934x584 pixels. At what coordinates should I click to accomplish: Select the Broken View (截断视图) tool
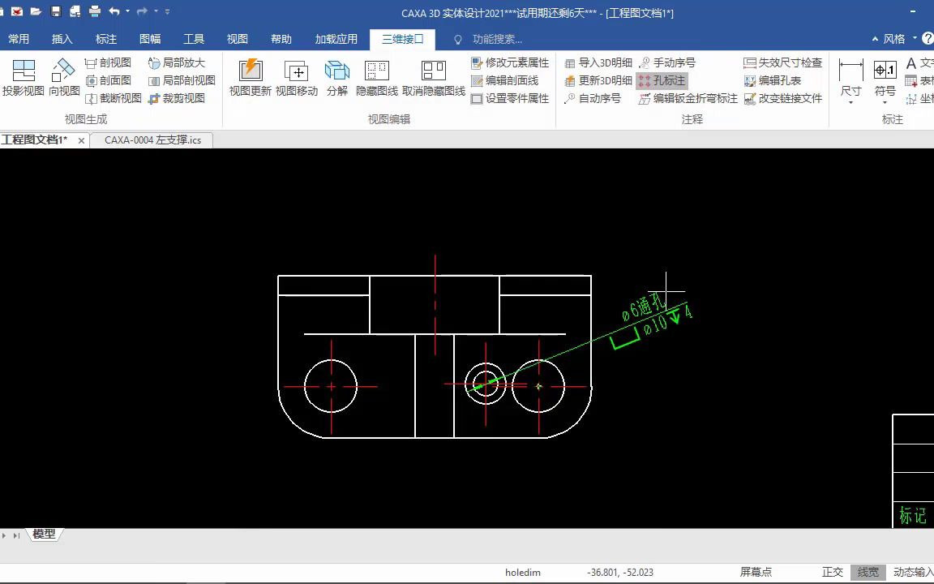click(114, 98)
